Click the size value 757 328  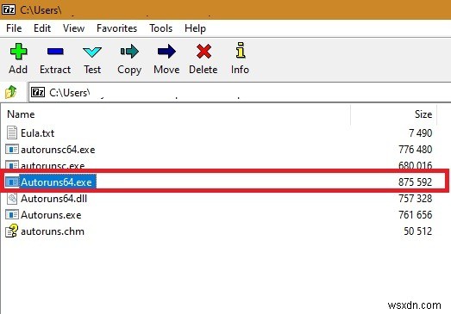pyautogui.click(x=416, y=199)
